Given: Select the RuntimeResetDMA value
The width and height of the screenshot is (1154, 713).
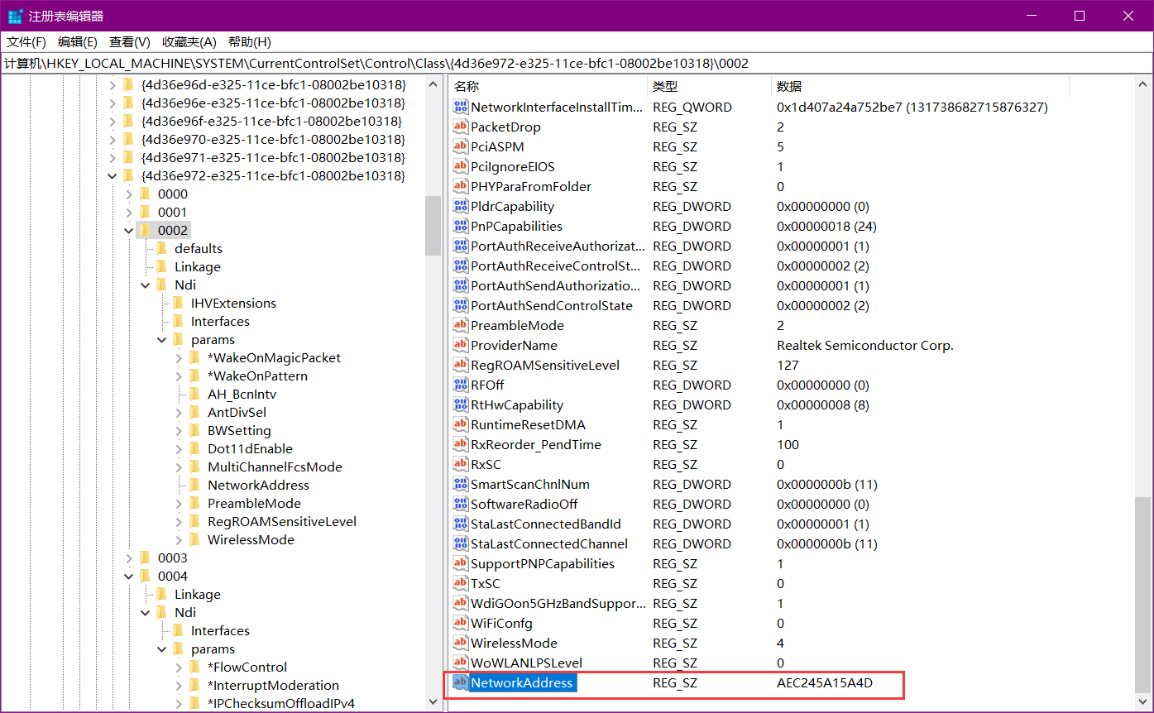Looking at the screenshot, I should point(528,424).
